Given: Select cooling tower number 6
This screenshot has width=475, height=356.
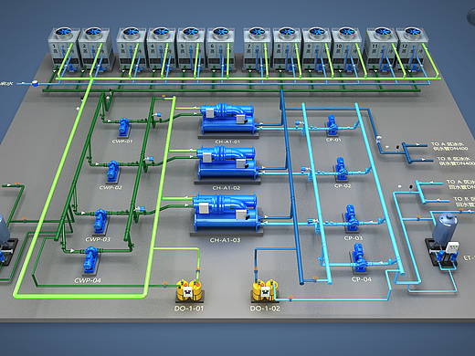Looking at the screenshot, I should tap(221, 48).
